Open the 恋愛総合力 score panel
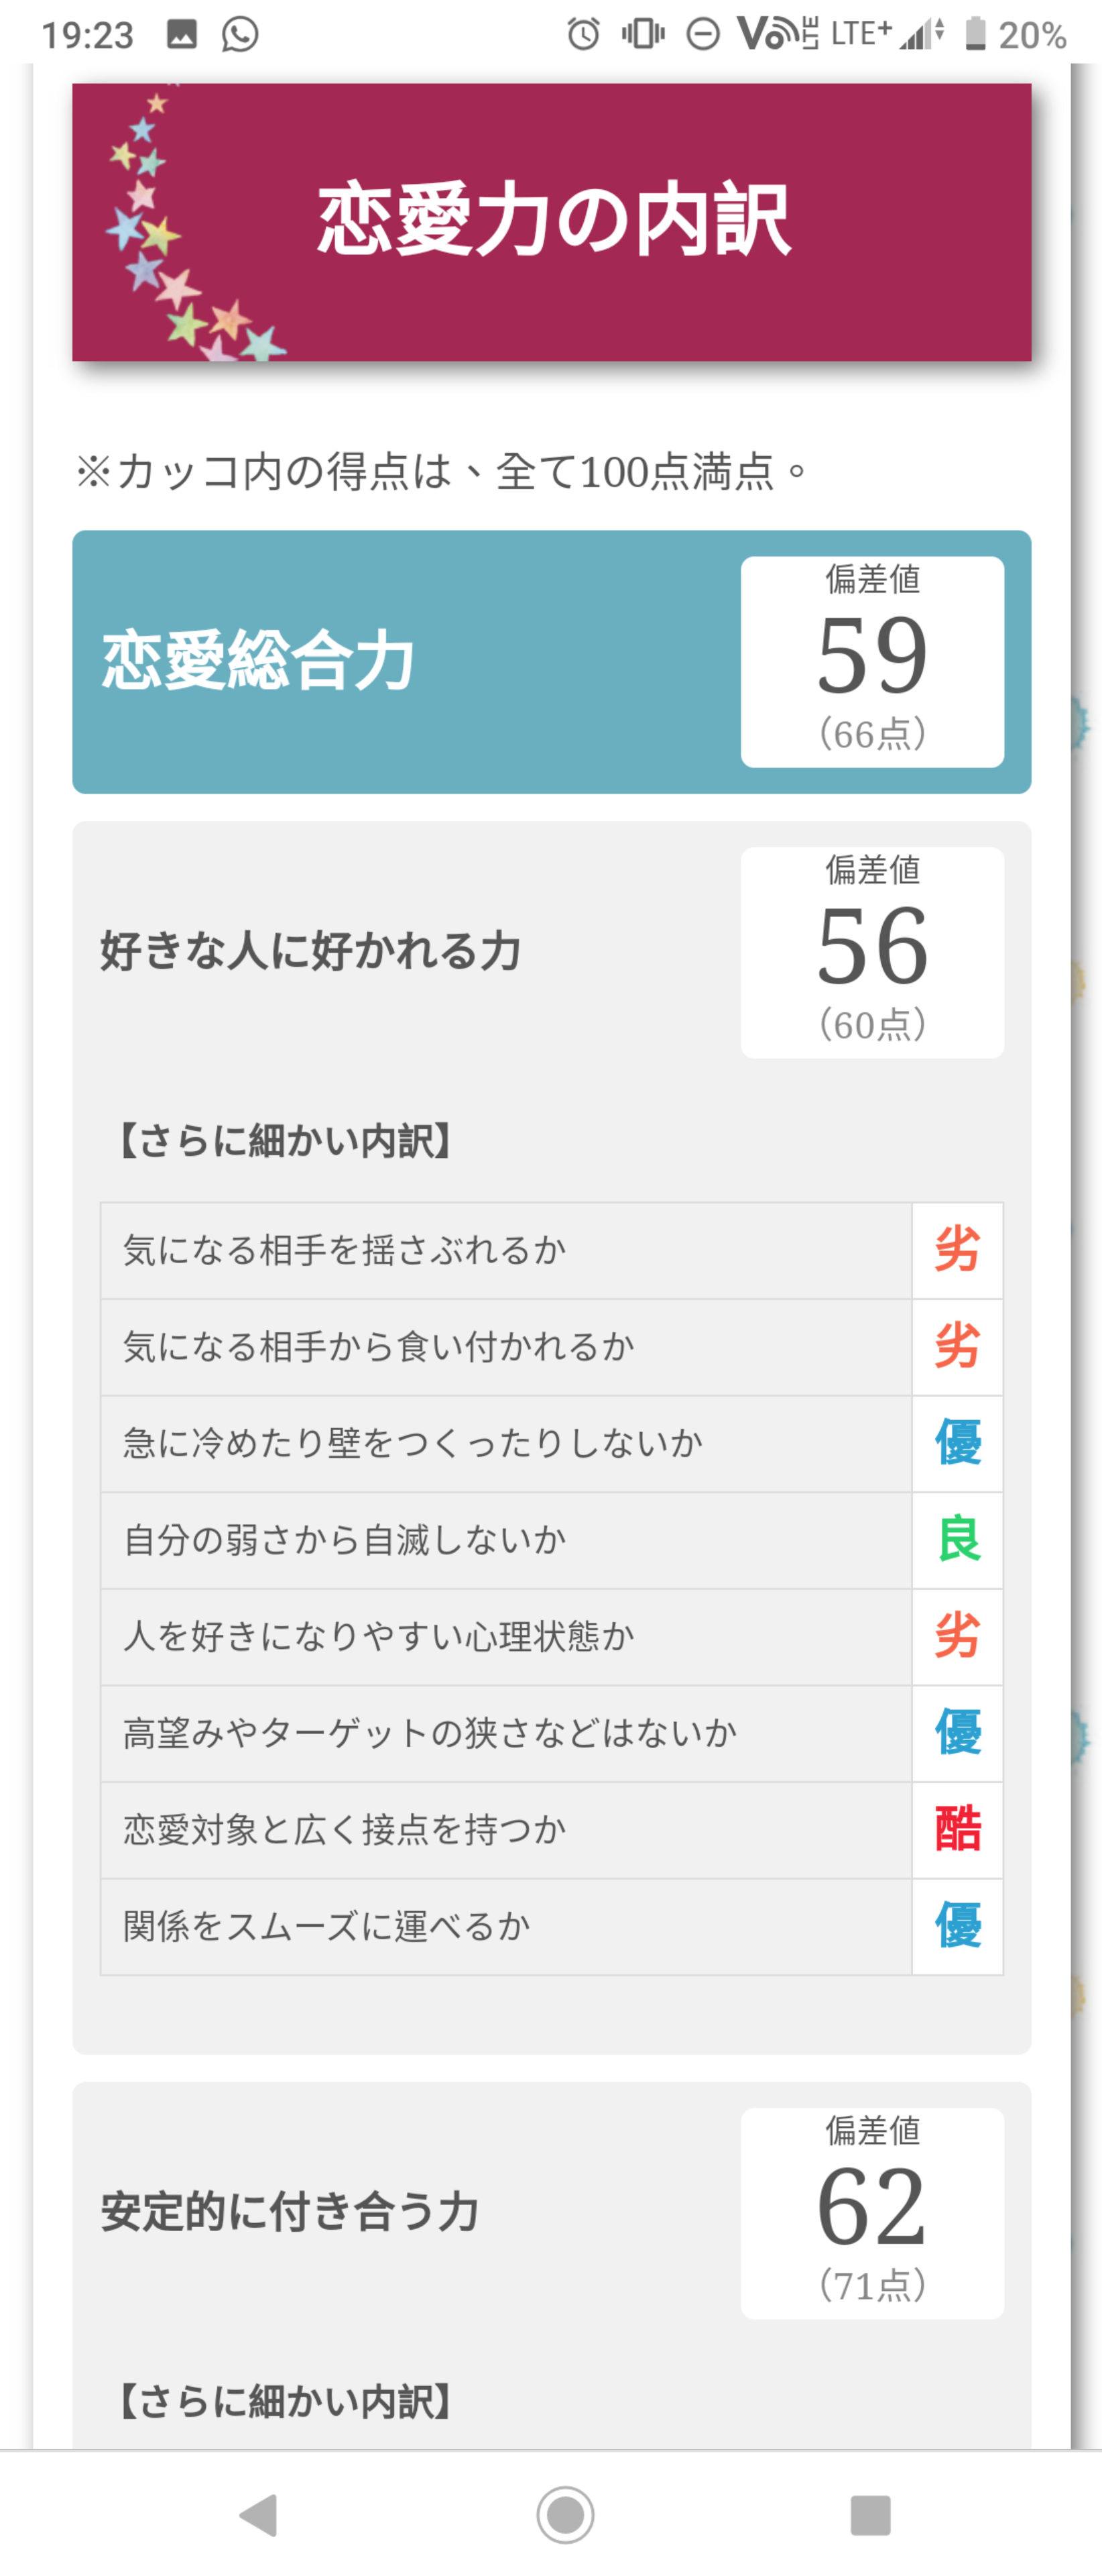1102x2576 pixels. click(552, 662)
